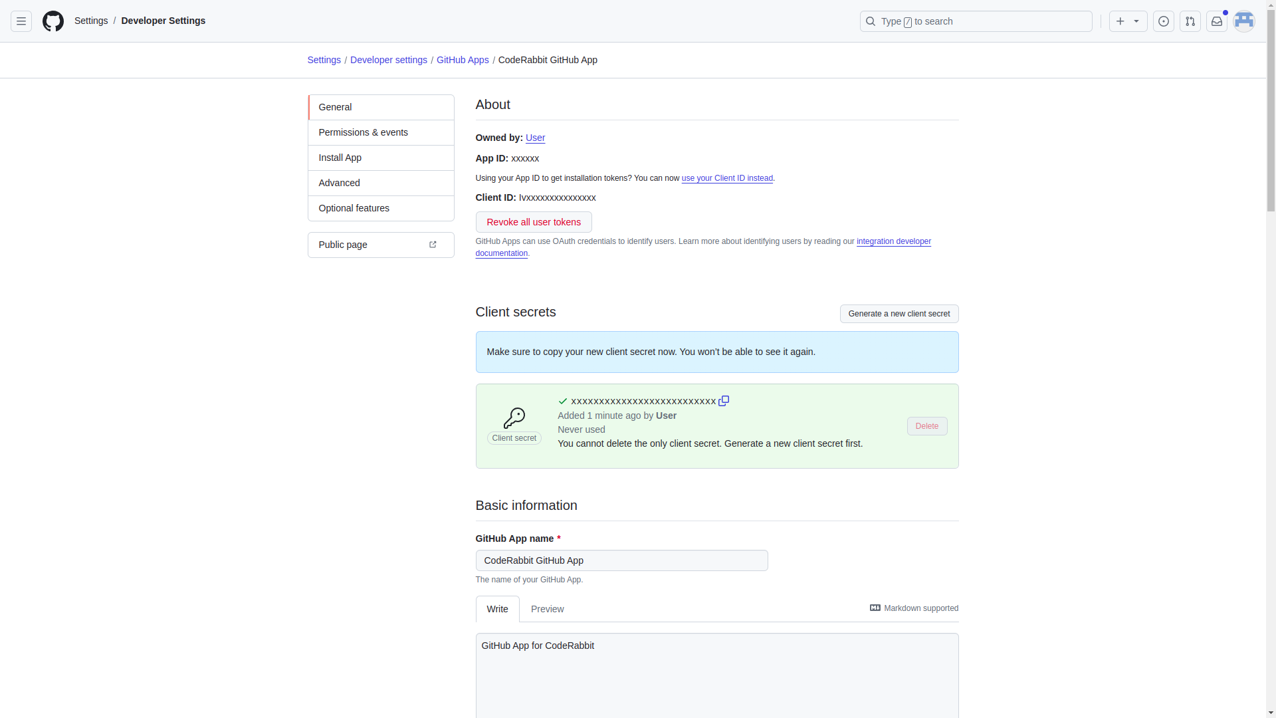This screenshot has height=718, width=1276.
Task: Navigate to GitHub Apps breadcrumb
Action: click(x=463, y=60)
